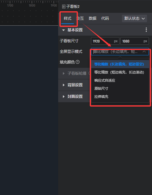Switch to the 代码 tab
This screenshot has height=195, width=152.
tap(105, 18)
